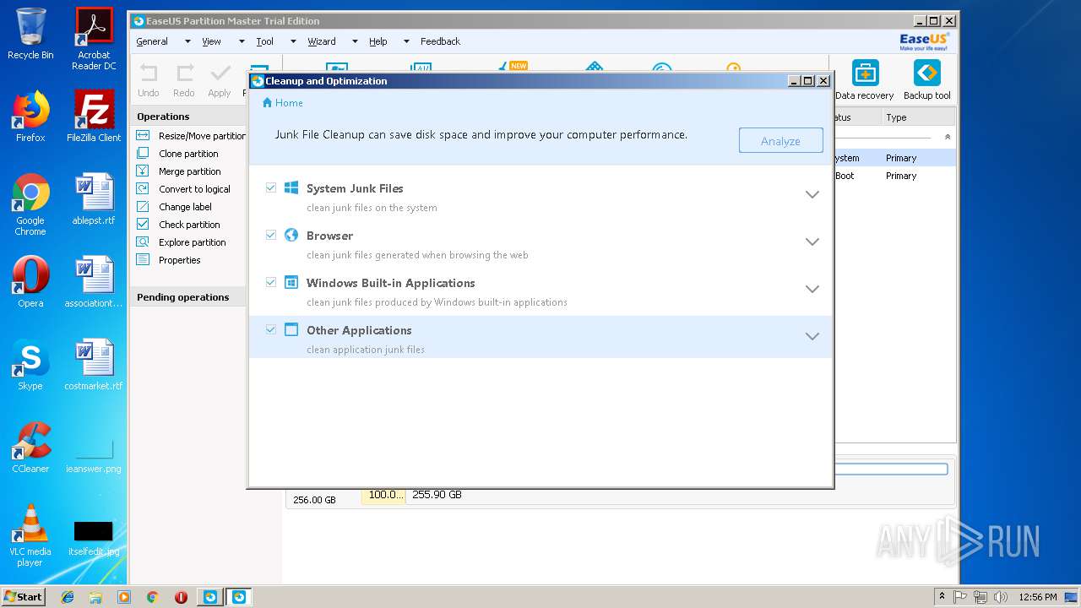This screenshot has height=608, width=1081.
Task: Click the Start button
Action: click(x=24, y=596)
